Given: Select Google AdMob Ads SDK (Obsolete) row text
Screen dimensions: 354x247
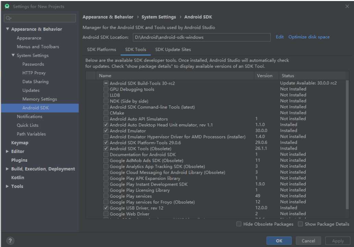Looking at the screenshot, I should pyautogui.click(x=147, y=160).
